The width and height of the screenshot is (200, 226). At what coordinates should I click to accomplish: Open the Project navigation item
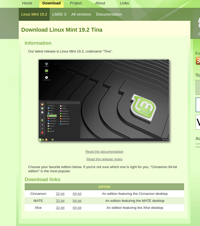click(76, 3)
